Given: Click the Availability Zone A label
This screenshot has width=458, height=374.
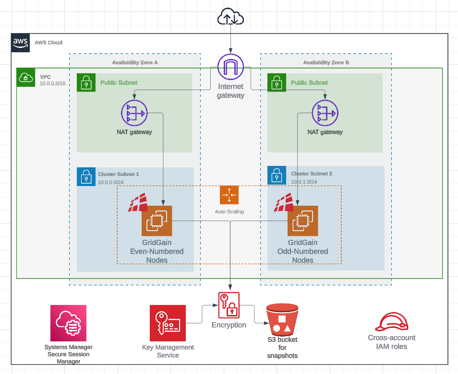Looking at the screenshot, I should click(x=135, y=62).
